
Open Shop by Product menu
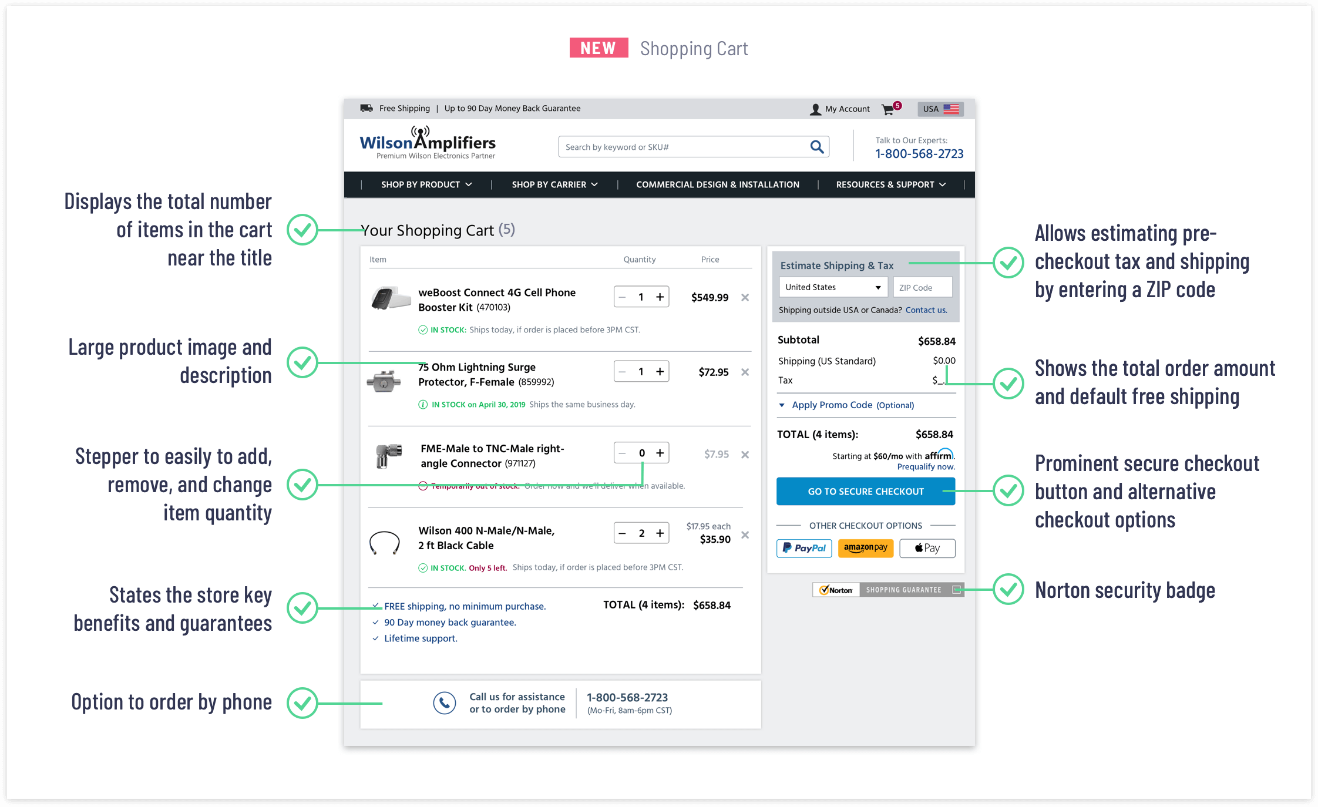(x=426, y=184)
